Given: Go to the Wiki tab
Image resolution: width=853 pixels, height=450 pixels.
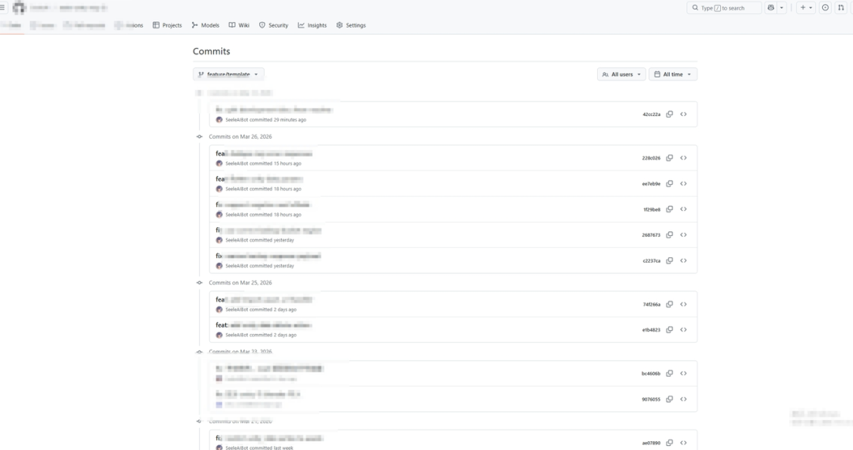Looking at the screenshot, I should [239, 25].
